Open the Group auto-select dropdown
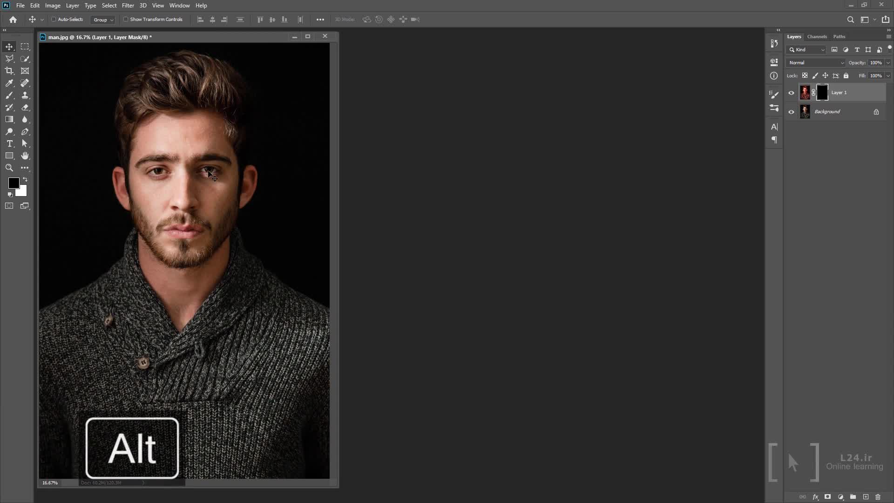The height and width of the screenshot is (503, 894). click(x=103, y=20)
